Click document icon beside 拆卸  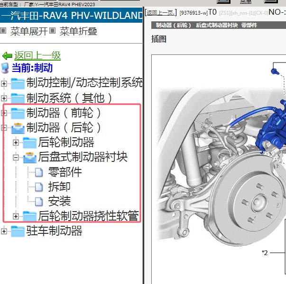click(39, 187)
